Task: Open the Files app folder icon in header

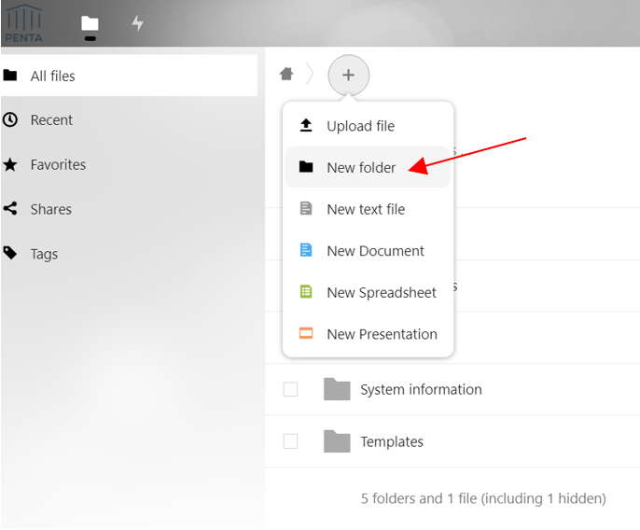Action: coord(90,23)
